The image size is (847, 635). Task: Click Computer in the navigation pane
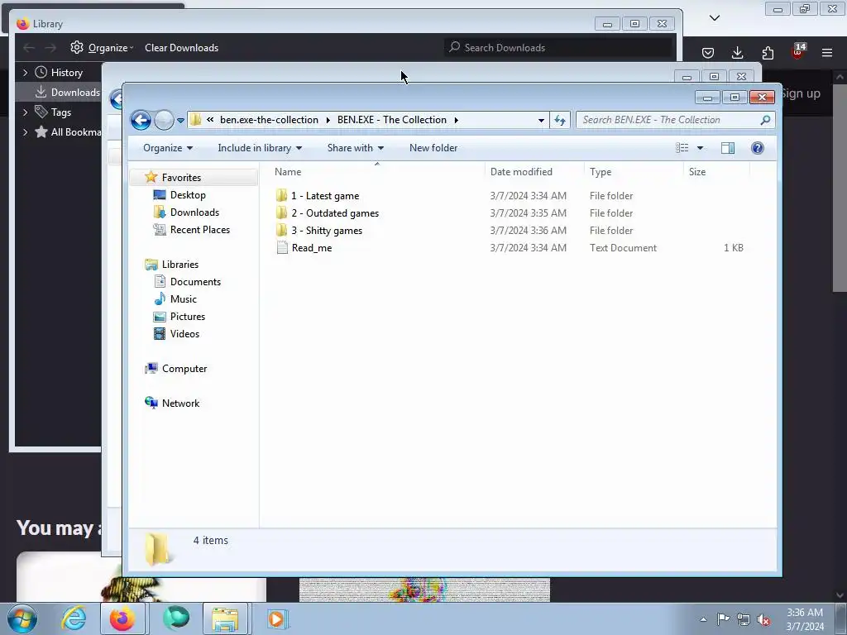point(184,369)
